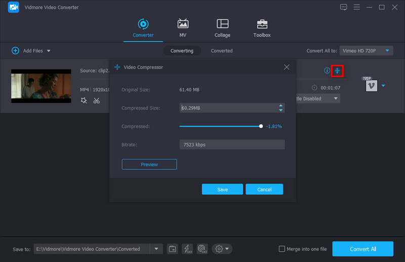Image resolution: width=405 pixels, height=262 pixels.
Task: Enable Merge into one file checkbox
Action: [282, 249]
